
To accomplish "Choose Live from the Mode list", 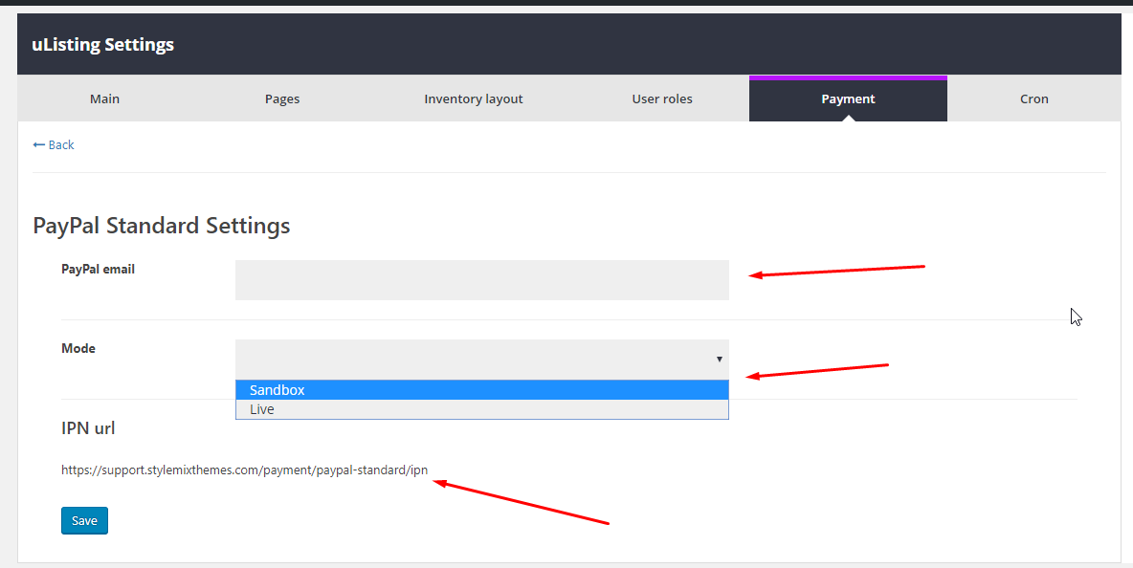I will coord(482,409).
